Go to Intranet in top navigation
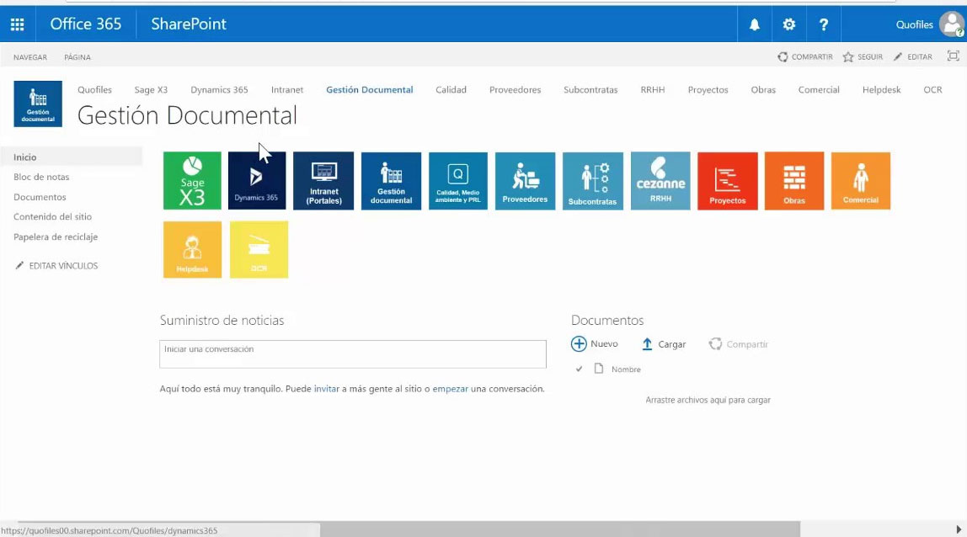Screen dimensions: 967x537 point(286,89)
